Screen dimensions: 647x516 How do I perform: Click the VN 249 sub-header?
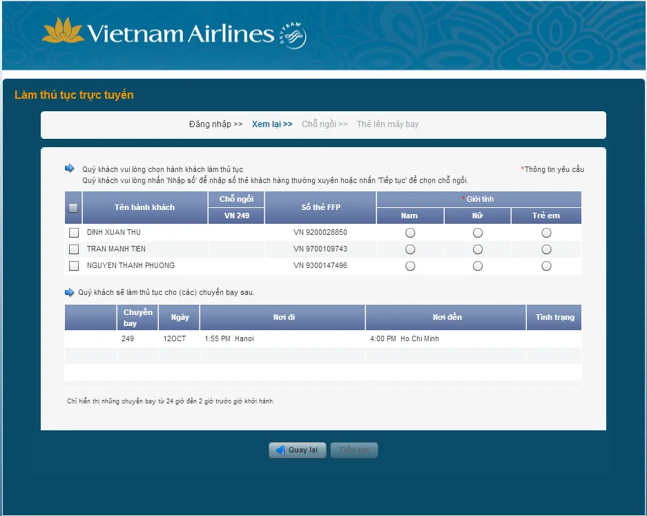(236, 216)
